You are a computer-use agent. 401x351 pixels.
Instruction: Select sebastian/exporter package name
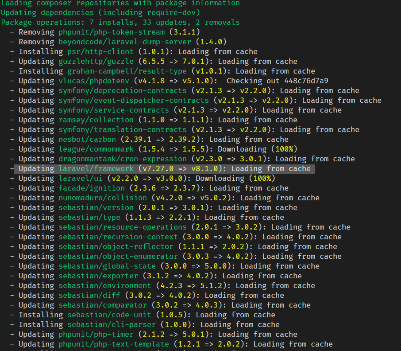coord(98,276)
